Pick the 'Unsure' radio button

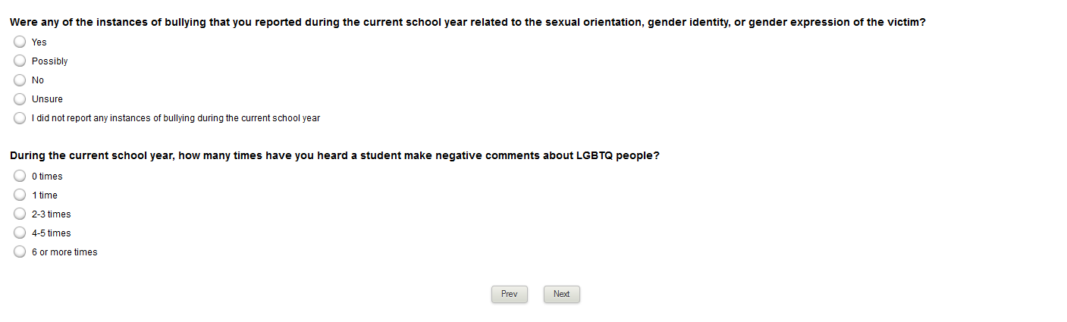coord(20,99)
